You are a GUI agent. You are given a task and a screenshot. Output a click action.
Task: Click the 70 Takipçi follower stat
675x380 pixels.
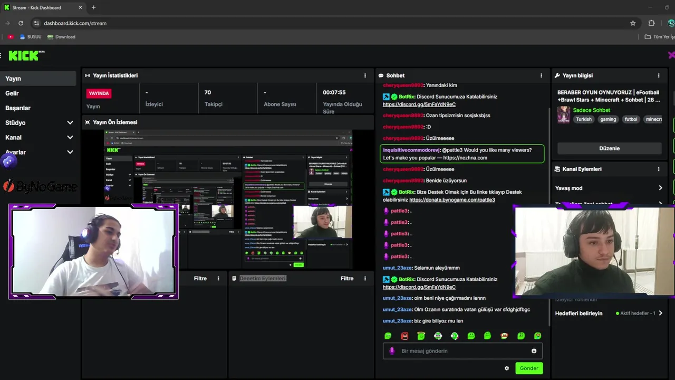[213, 98]
